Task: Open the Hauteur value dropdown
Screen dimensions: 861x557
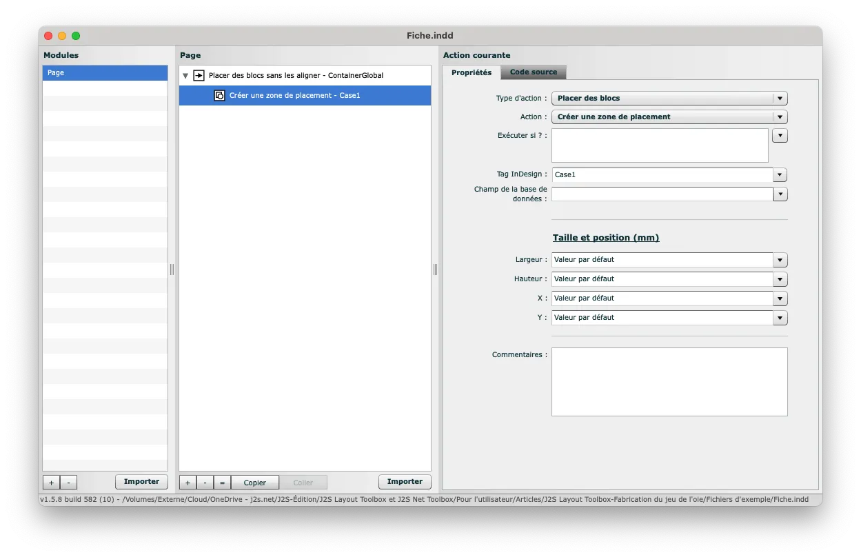Action: [x=780, y=279]
